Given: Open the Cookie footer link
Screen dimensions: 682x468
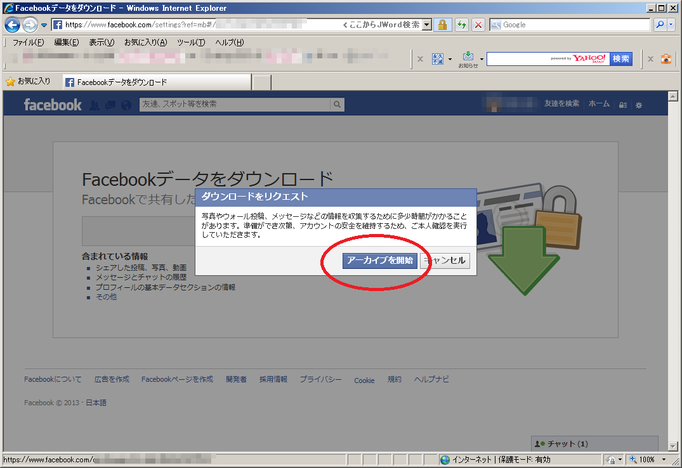Looking at the screenshot, I should click(x=364, y=380).
